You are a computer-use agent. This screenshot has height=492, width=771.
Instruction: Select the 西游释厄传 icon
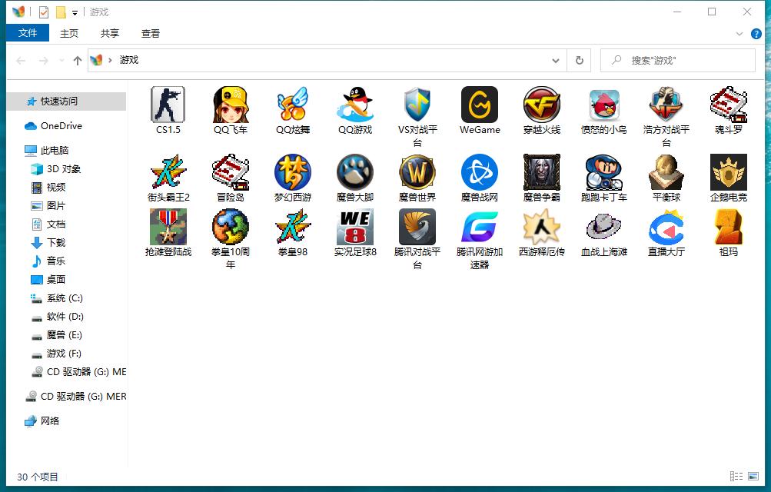tap(542, 227)
